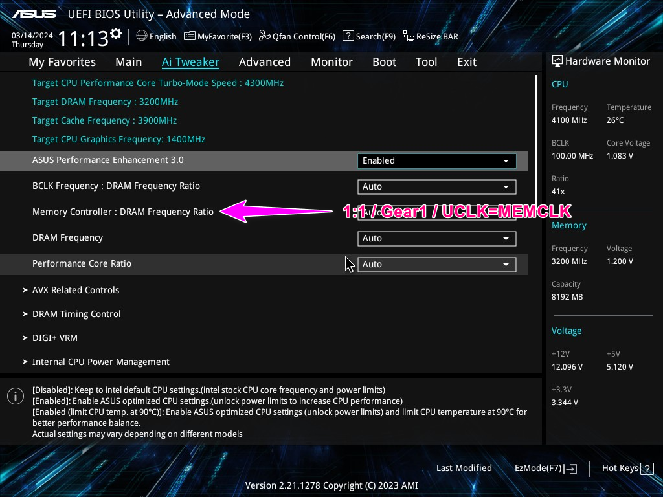Open Qfan Control fan icon
663x497 pixels.
click(264, 36)
